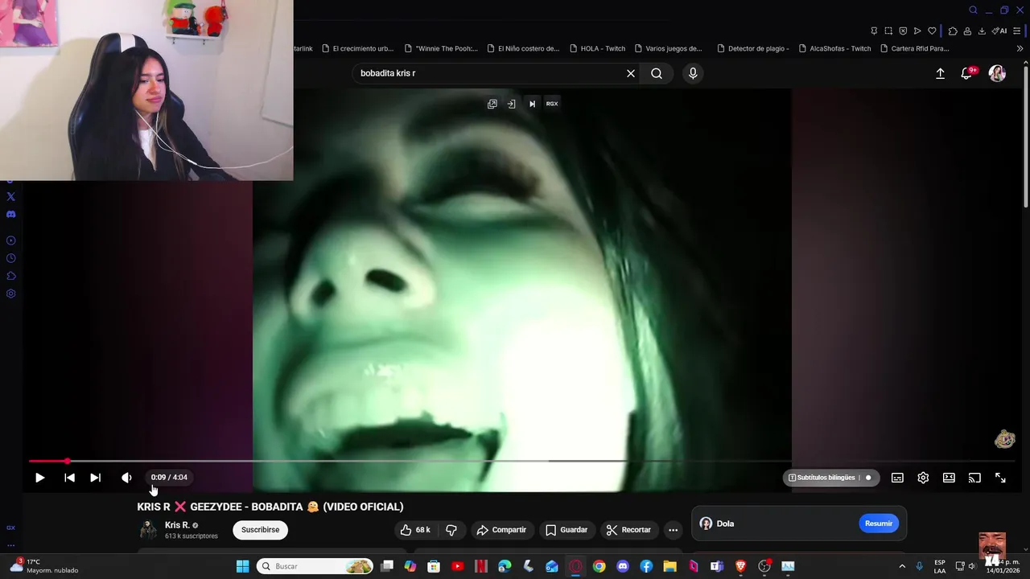Cast video to another device
The height and width of the screenshot is (579, 1030).
974,478
